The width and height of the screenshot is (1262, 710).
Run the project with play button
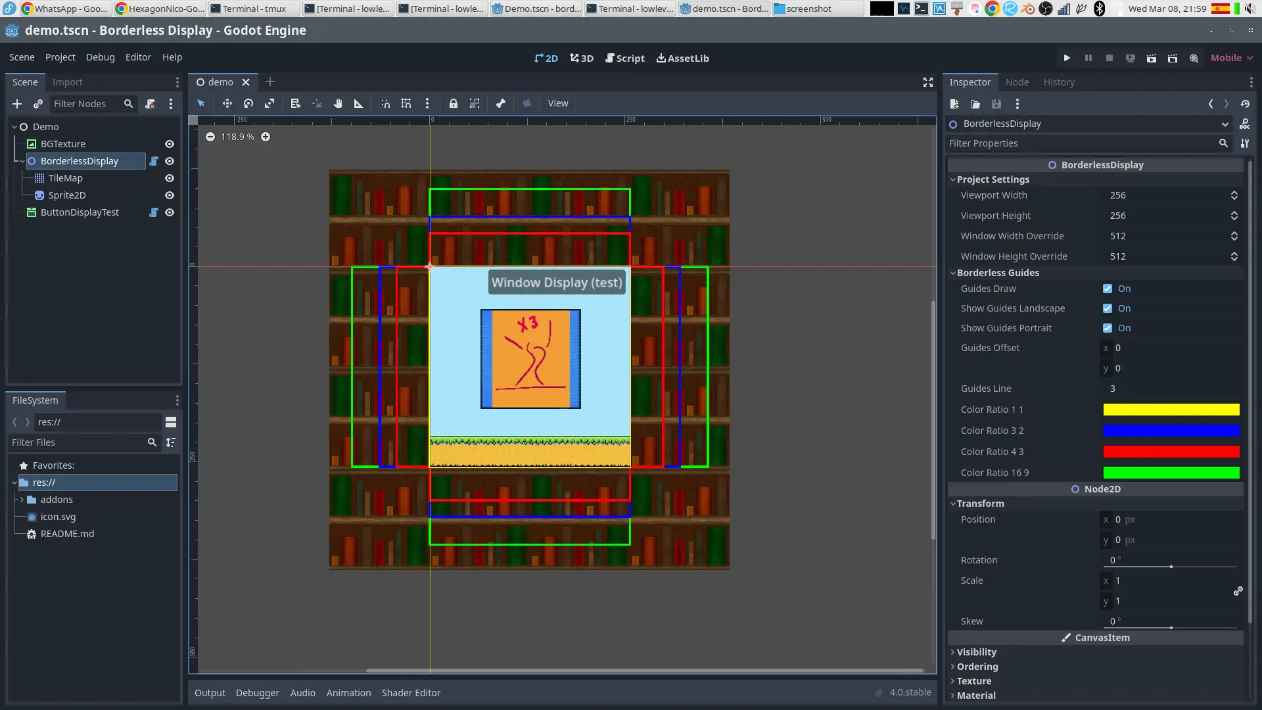[x=1067, y=58]
